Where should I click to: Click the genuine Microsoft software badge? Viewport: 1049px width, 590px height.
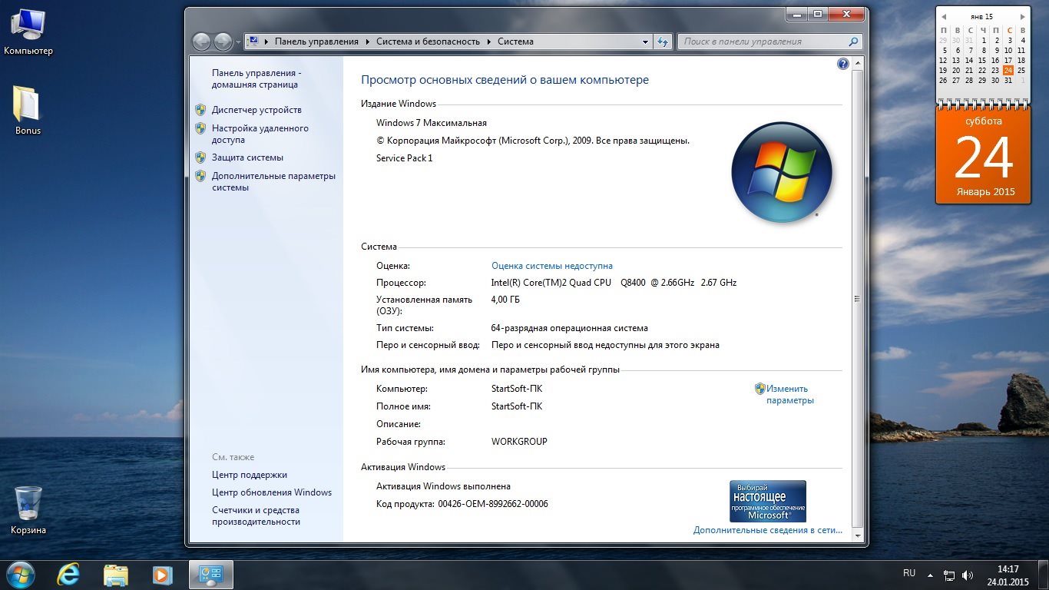click(768, 501)
